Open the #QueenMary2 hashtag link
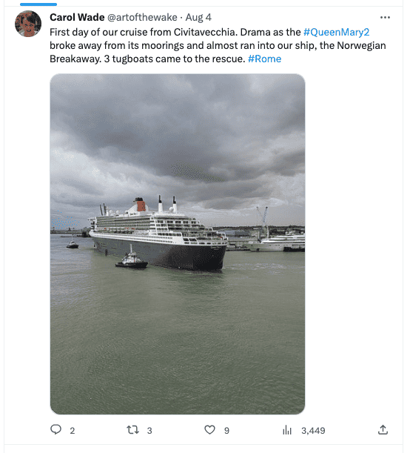The width and height of the screenshot is (410, 453). point(336,32)
